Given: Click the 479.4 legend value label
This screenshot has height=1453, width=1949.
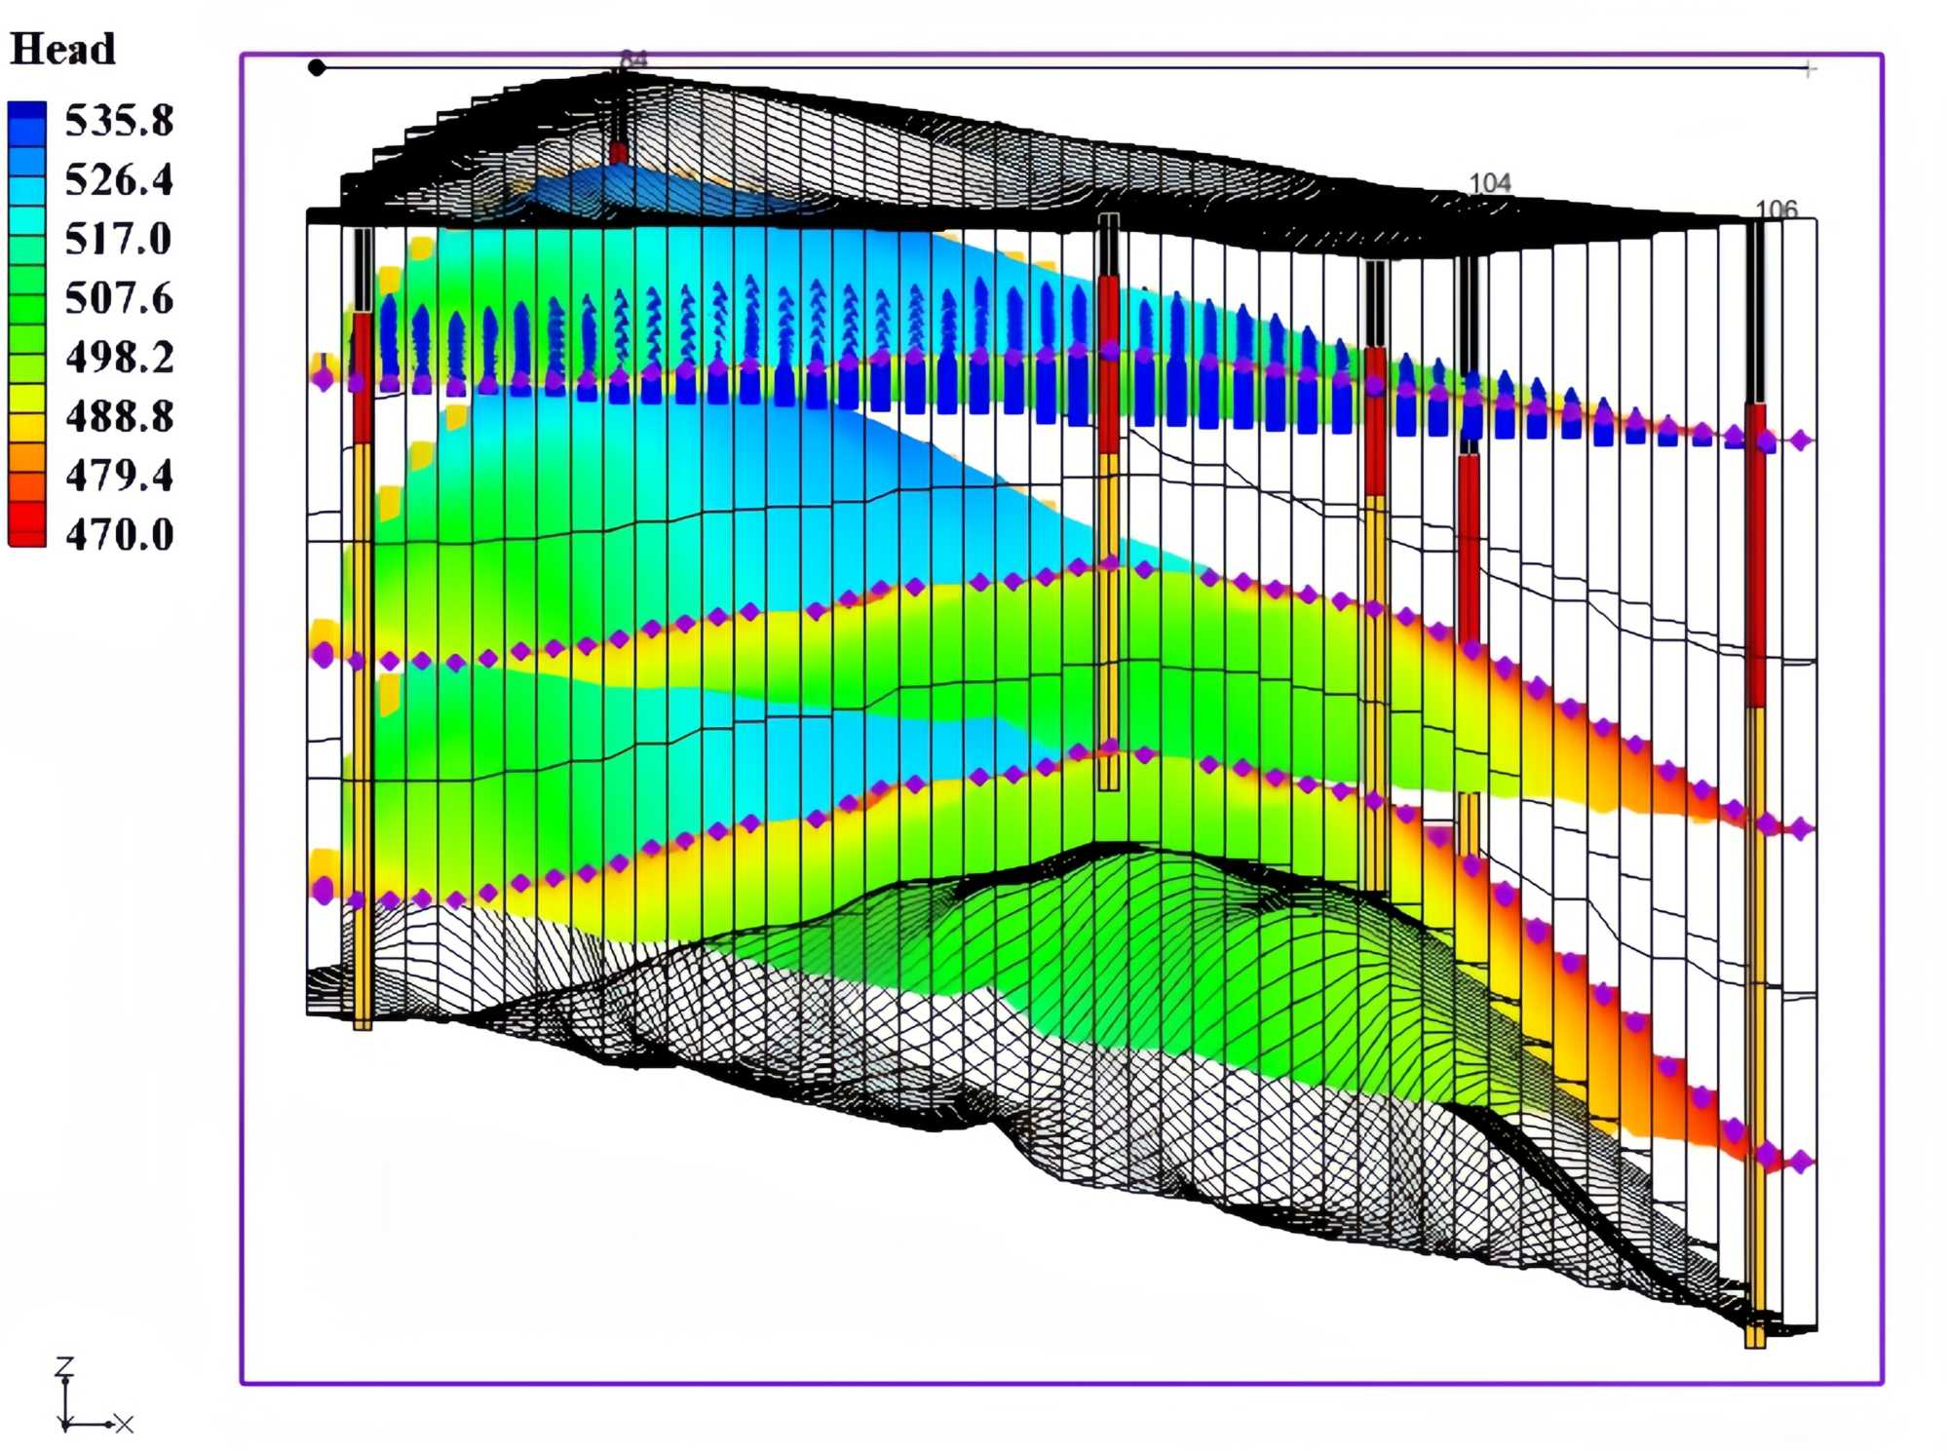Looking at the screenshot, I should pos(119,476).
